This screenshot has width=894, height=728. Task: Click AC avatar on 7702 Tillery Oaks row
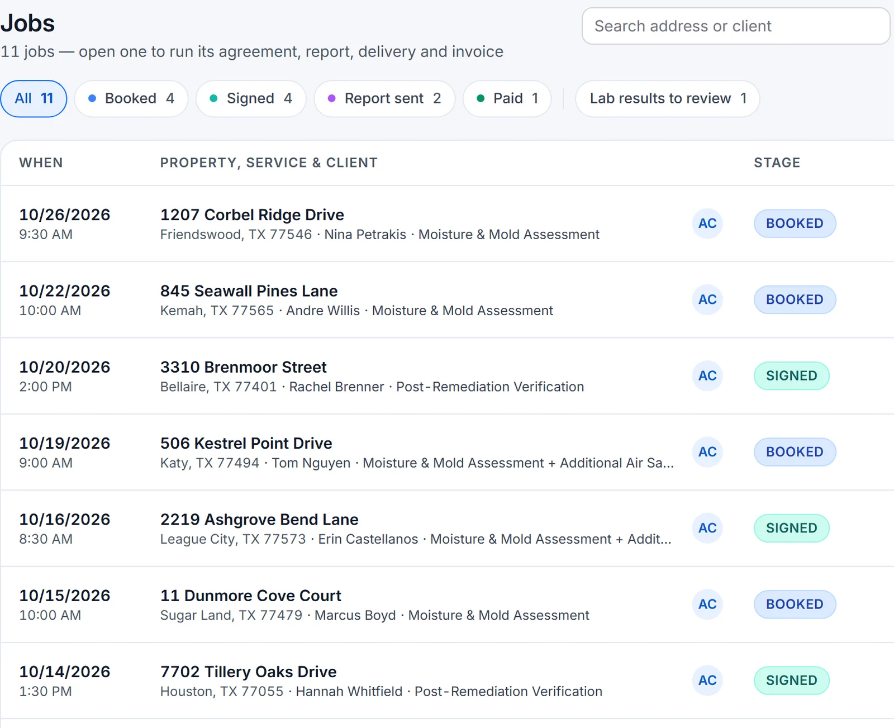coord(707,681)
